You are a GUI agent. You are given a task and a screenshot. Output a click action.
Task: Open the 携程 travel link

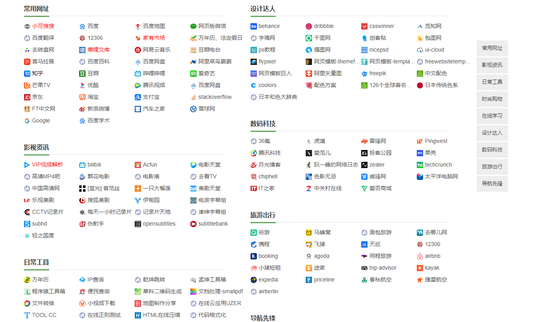point(264,244)
